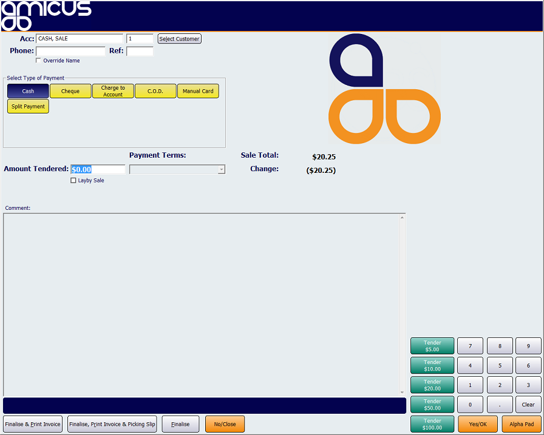
Task: Tap keypad digit 5
Action: (x=500, y=365)
